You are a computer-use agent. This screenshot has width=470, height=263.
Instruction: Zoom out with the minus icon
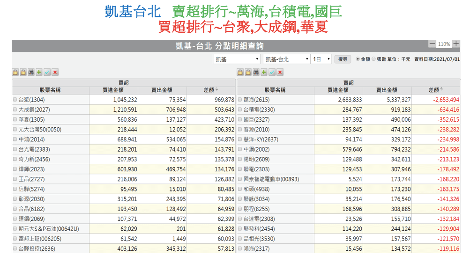[432, 44]
